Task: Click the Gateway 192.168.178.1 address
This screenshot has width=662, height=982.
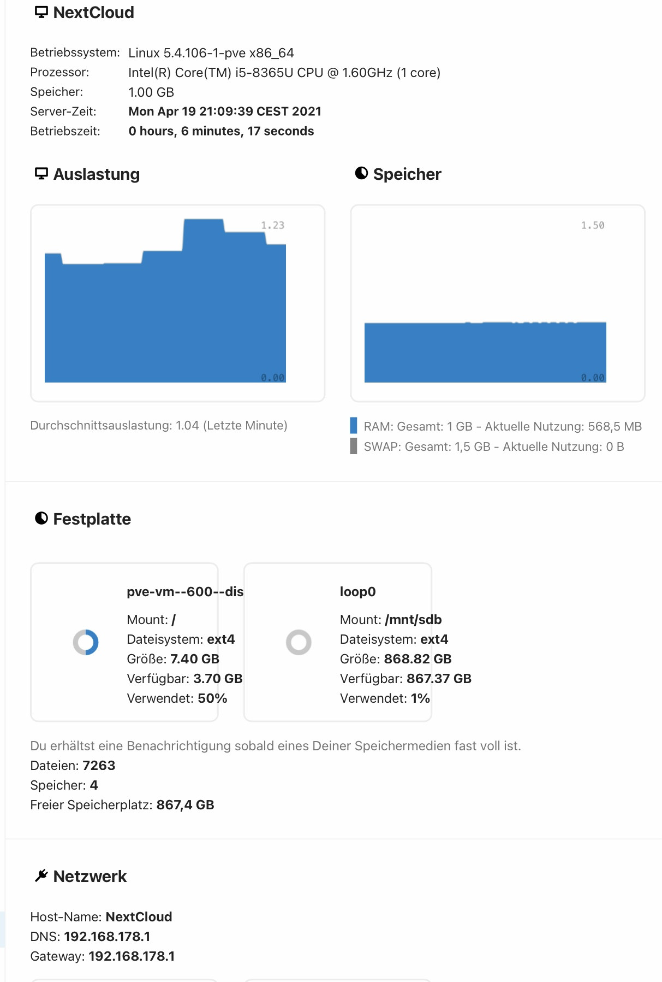Action: click(x=132, y=956)
